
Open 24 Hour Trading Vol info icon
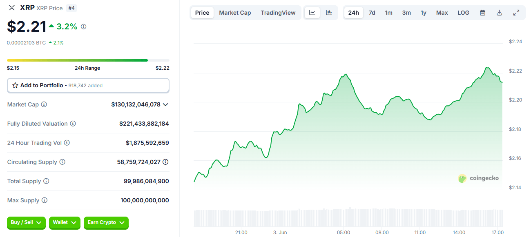(67, 143)
